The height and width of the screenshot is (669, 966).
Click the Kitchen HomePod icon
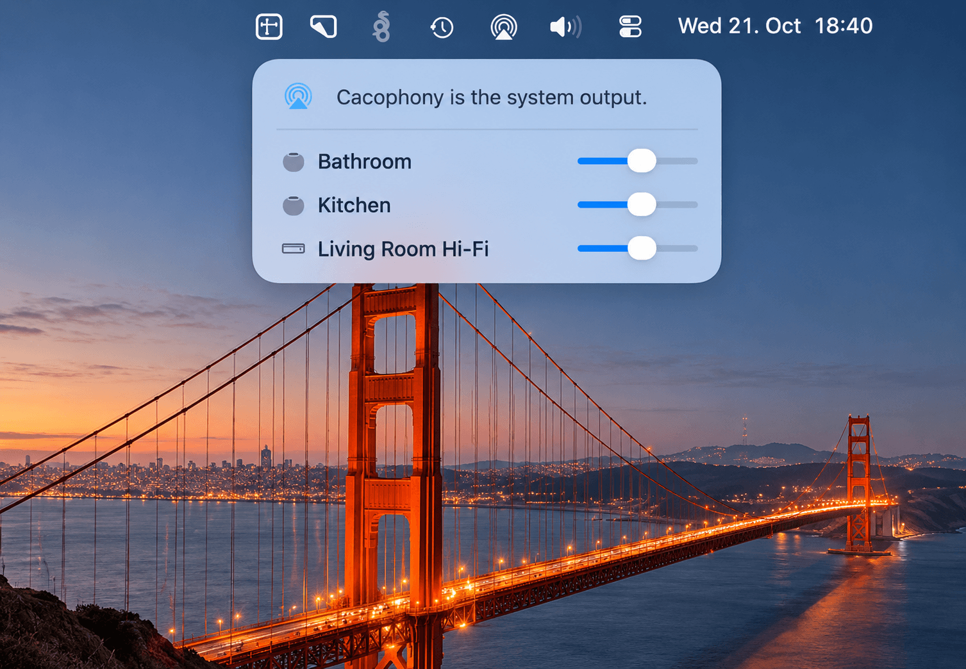click(294, 205)
